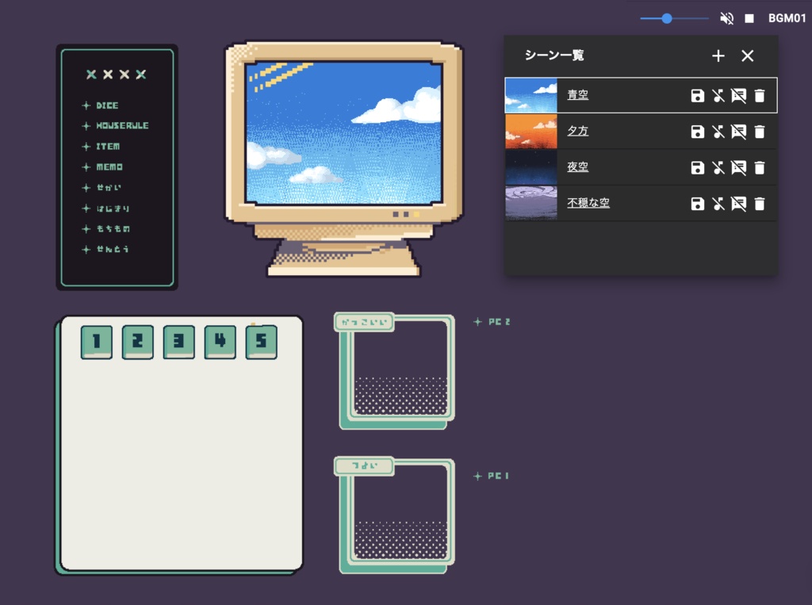Click music-off icon in 不穏な空 row

click(x=718, y=204)
